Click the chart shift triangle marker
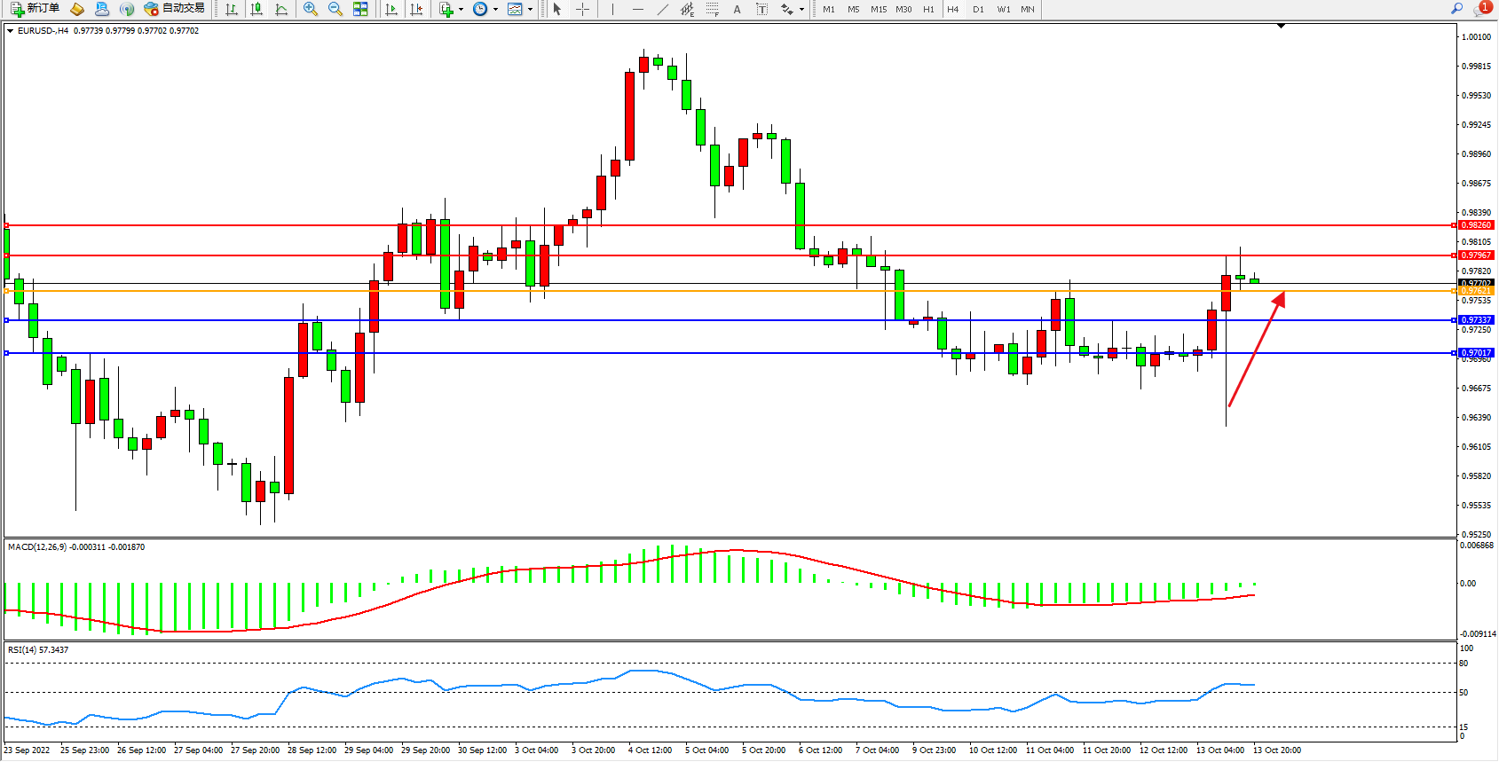Screen dimensions: 1499x762 point(1281,27)
